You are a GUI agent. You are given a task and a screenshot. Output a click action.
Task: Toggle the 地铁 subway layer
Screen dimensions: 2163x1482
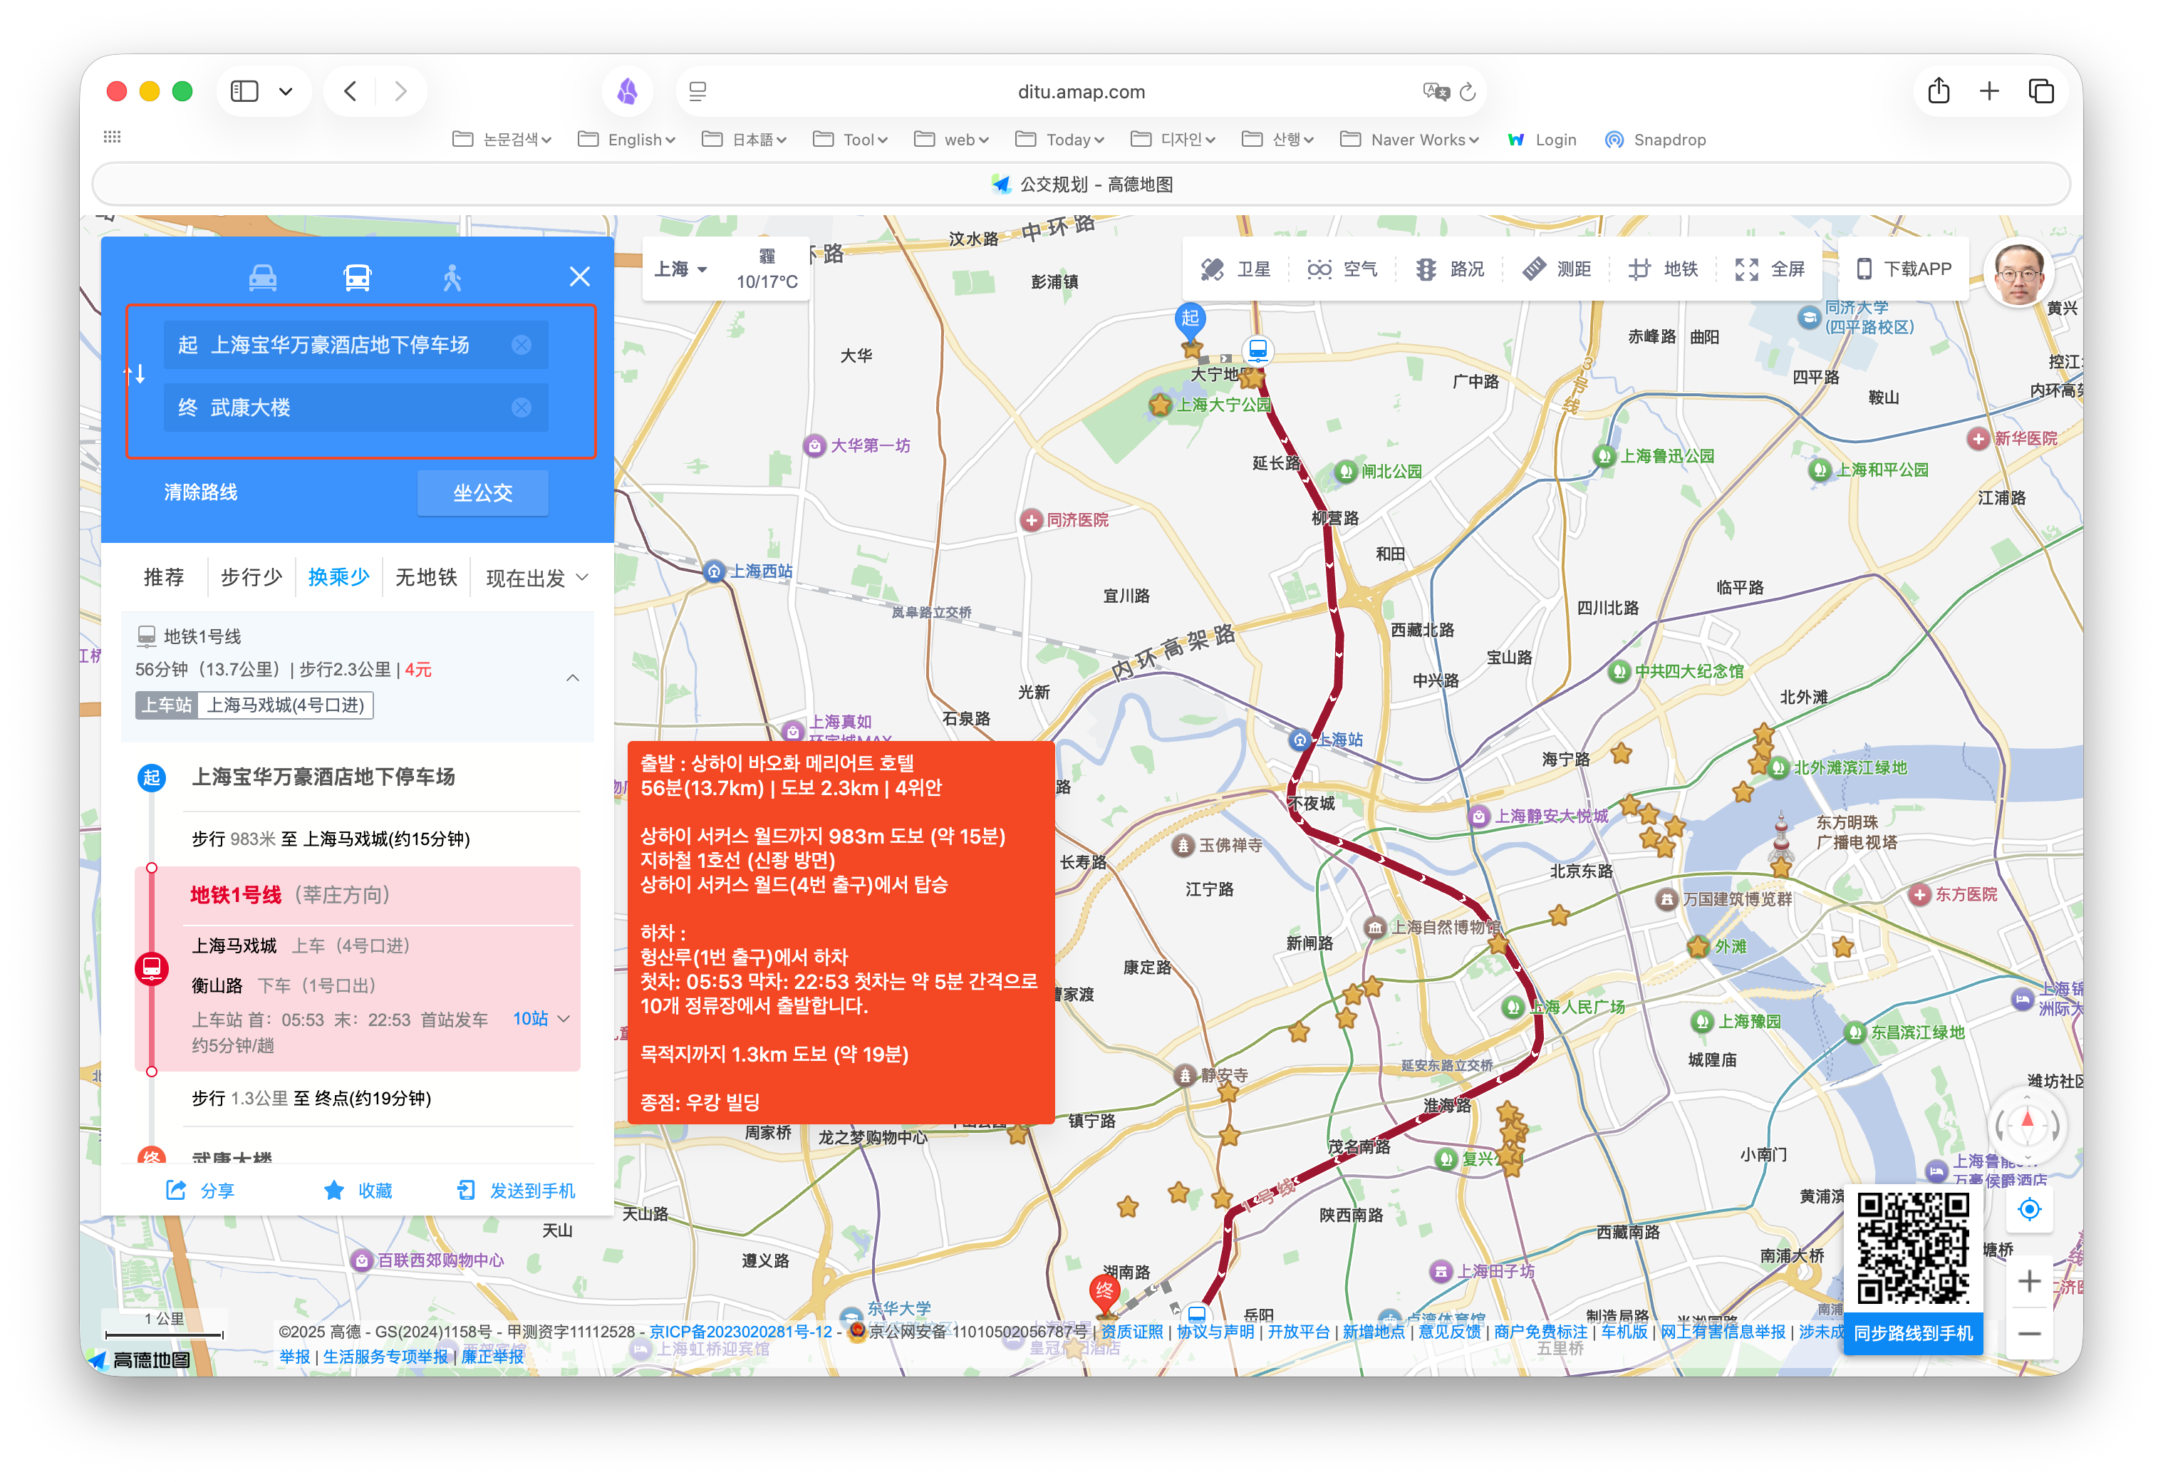[x=1663, y=269]
